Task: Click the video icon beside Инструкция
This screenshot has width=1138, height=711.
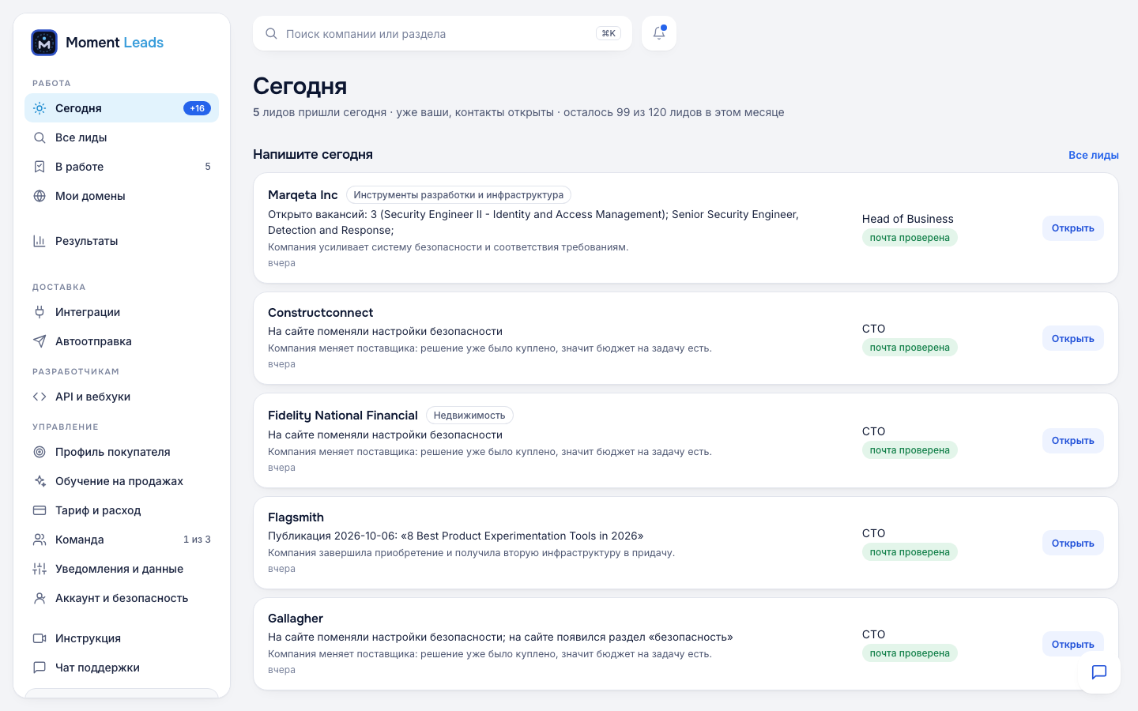Action: (40, 638)
